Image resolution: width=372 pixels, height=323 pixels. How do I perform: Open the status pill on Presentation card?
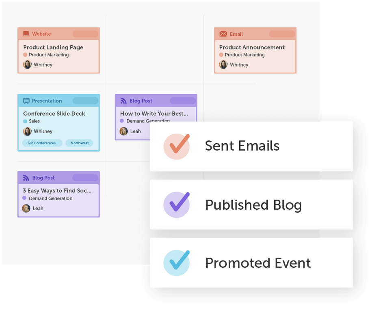pyautogui.click(x=85, y=101)
